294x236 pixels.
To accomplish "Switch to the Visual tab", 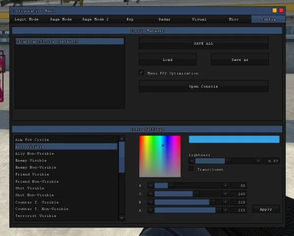I will [199, 19].
